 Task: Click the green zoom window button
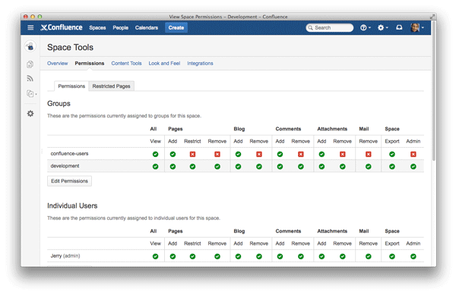[x=40, y=17]
